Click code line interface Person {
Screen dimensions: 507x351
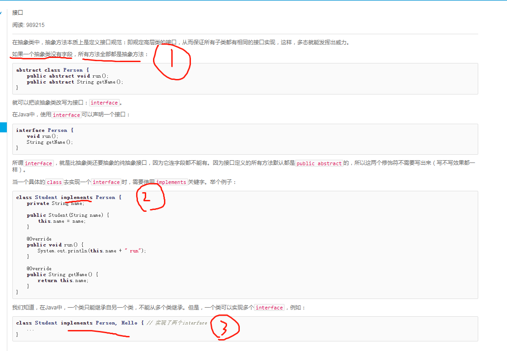45,130
